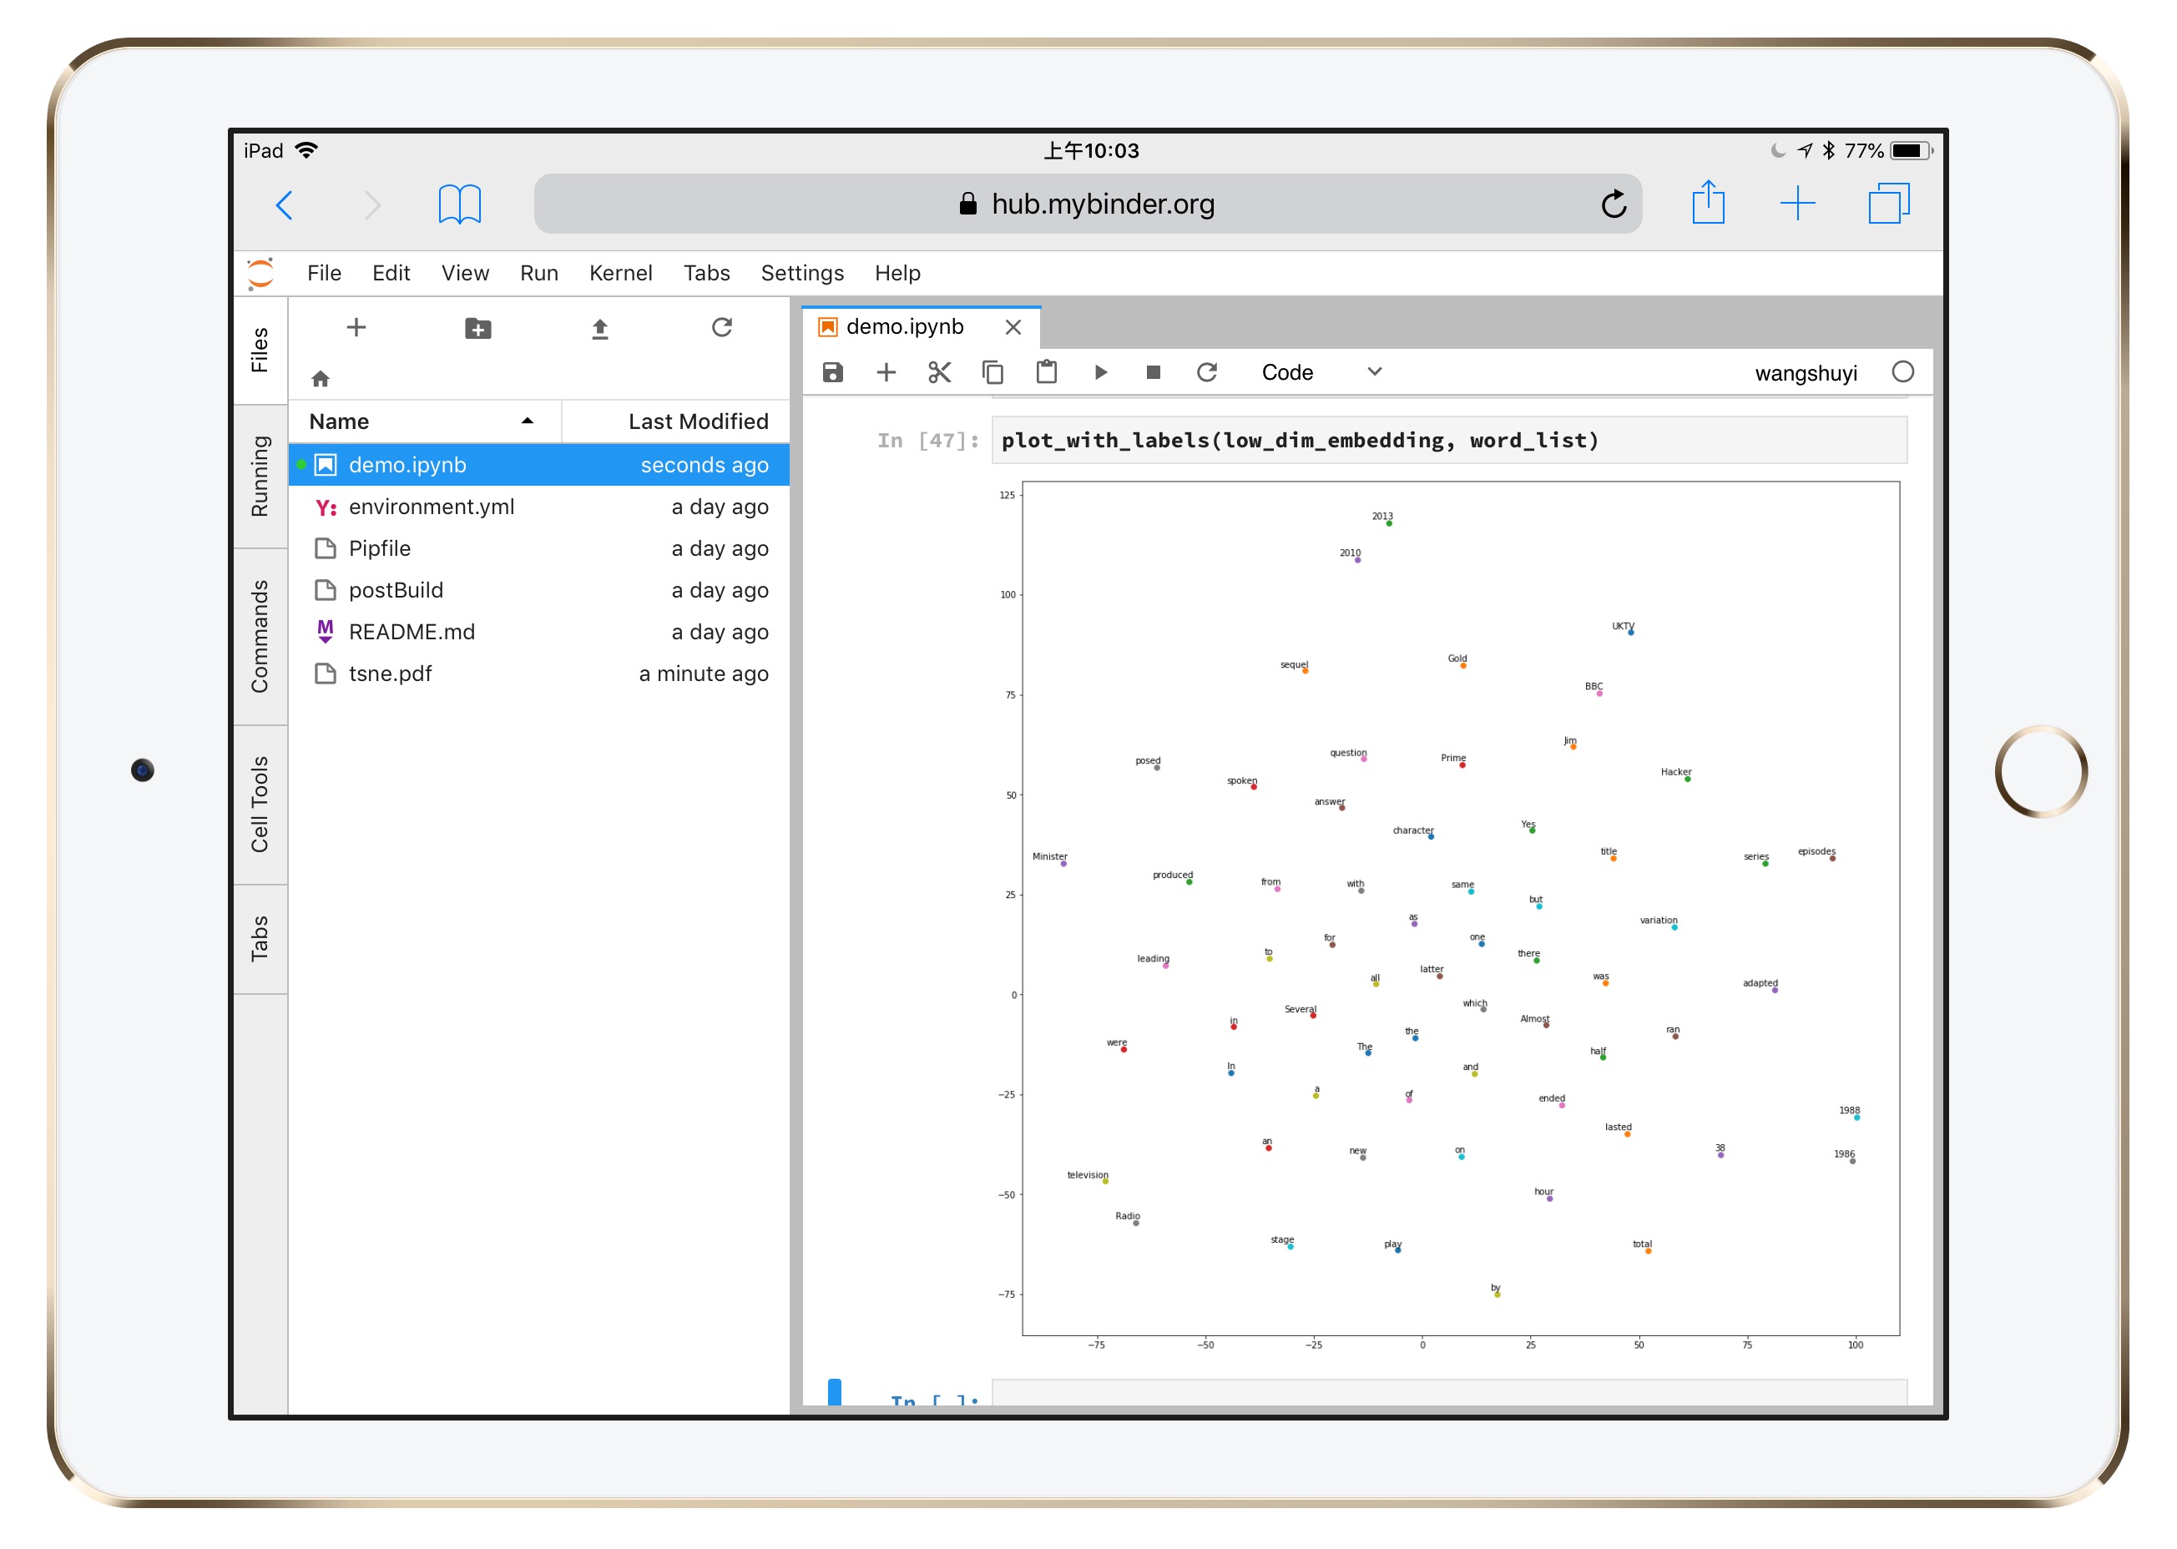Switch to the Running sidebar tab
This screenshot has width=2177, height=1549.
[x=260, y=476]
